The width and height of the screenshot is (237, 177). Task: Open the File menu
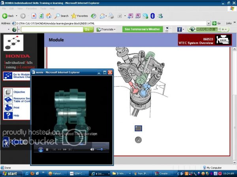4,8
